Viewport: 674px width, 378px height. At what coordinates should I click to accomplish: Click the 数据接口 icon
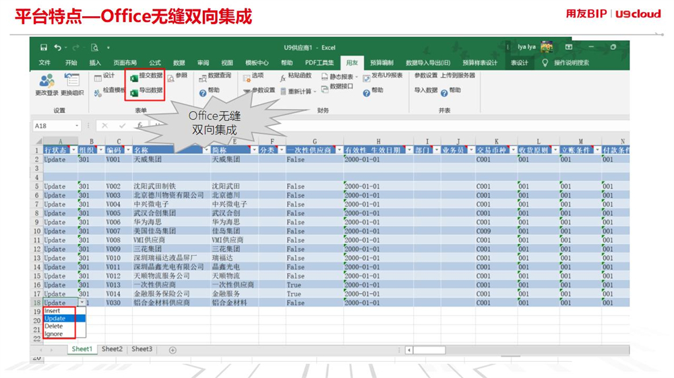coord(325,89)
